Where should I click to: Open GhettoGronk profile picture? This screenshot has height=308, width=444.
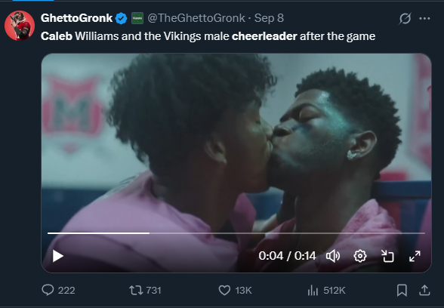[20, 26]
